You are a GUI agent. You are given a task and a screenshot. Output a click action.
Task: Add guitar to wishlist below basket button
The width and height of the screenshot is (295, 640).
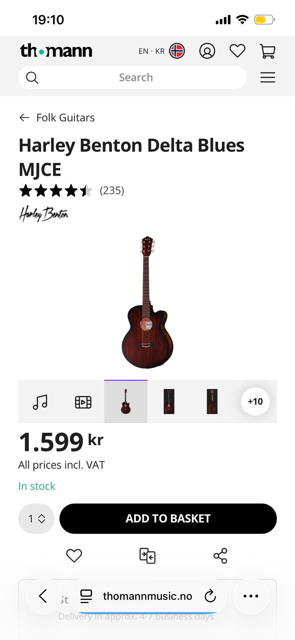(x=74, y=556)
